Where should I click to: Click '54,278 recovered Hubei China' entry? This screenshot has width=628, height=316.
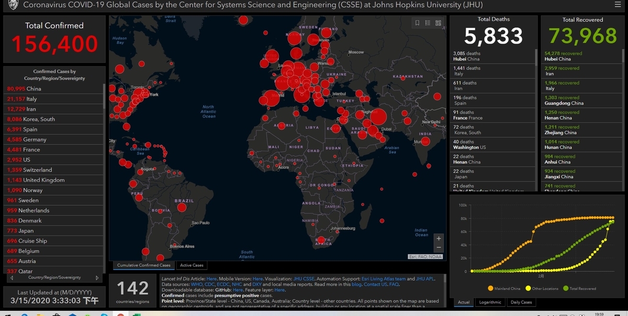pos(581,56)
